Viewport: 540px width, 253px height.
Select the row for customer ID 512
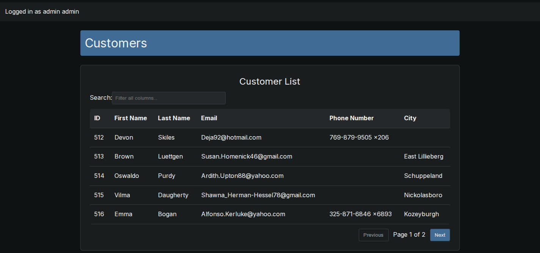tap(99, 137)
